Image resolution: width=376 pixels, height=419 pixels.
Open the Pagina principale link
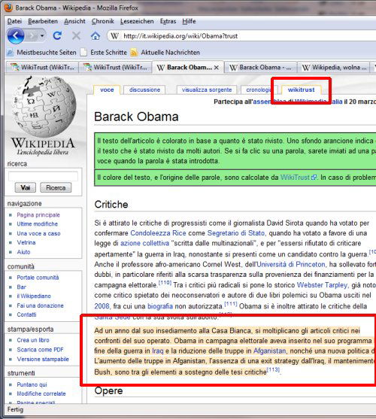38,215
